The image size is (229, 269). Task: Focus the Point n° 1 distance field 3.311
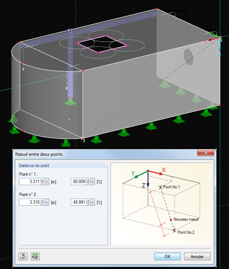pos(30,182)
